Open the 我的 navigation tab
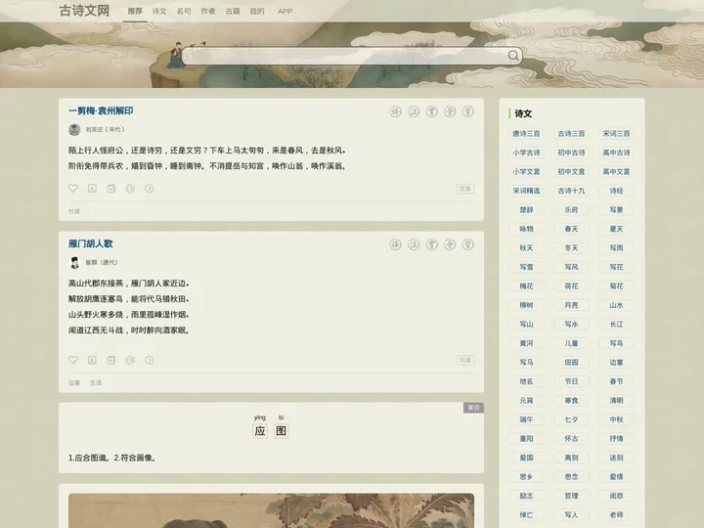The height and width of the screenshot is (528, 704). point(257,11)
